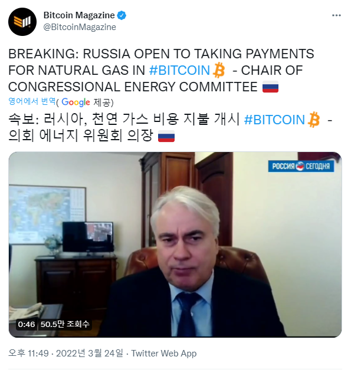Screen dimensions: 351x370
Task: Click Bitcoin emoji in Korean translation
Action: pyautogui.click(x=314, y=120)
